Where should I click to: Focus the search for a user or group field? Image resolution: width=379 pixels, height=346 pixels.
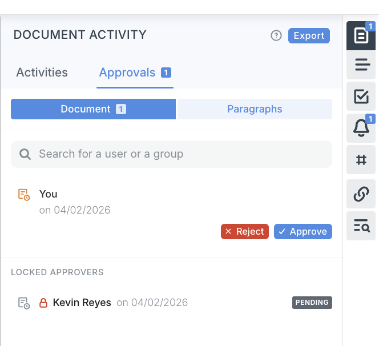pyautogui.click(x=171, y=154)
